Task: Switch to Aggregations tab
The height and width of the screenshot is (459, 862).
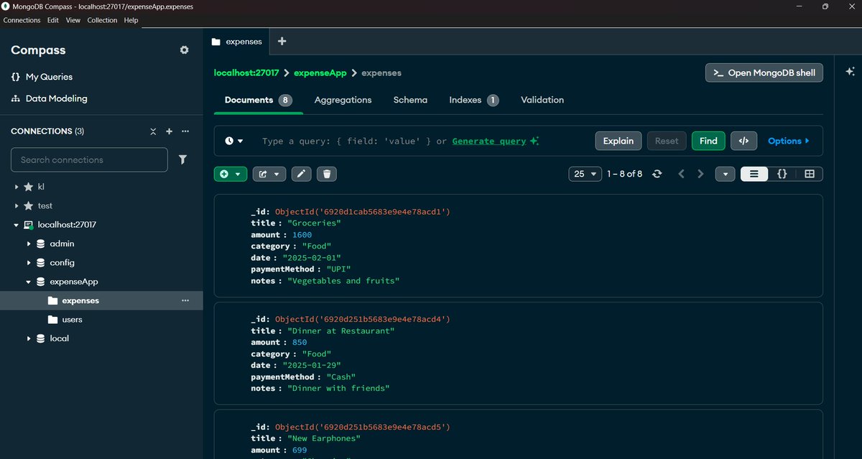Action: [x=343, y=100]
